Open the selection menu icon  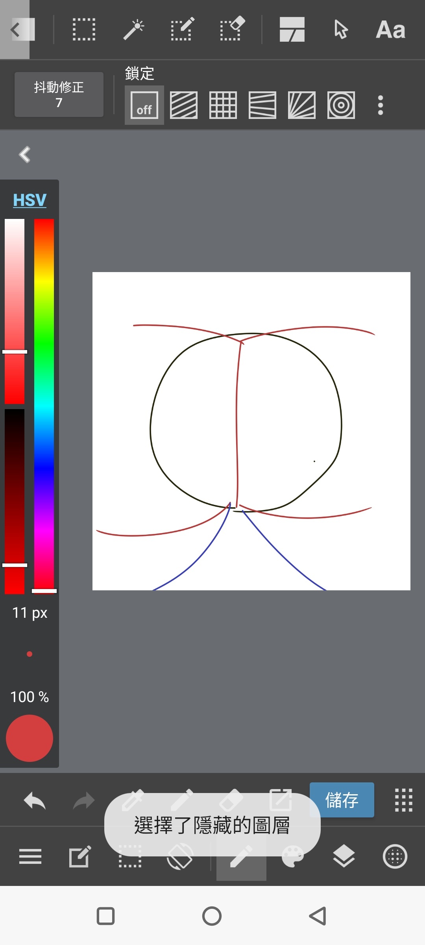click(130, 856)
